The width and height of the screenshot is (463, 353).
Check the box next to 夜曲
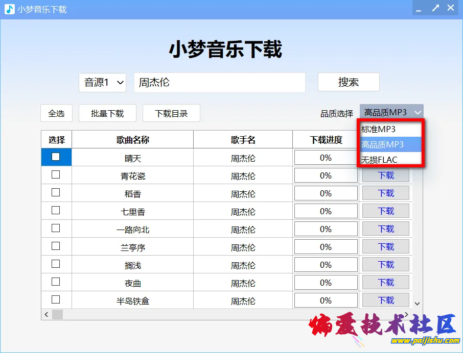(56, 282)
